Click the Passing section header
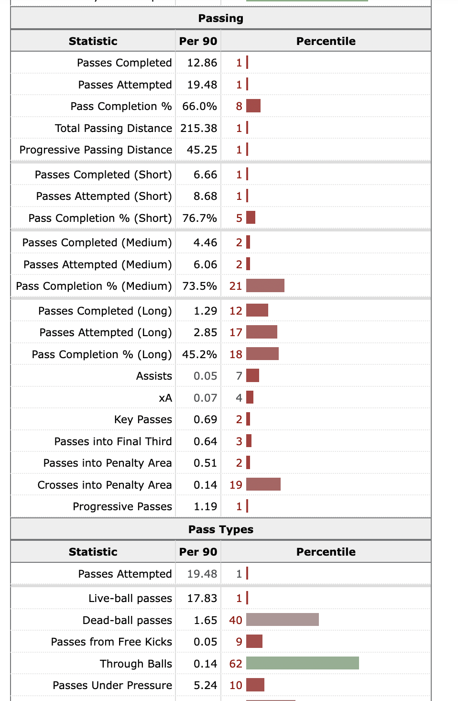The image size is (458, 701). point(221,19)
